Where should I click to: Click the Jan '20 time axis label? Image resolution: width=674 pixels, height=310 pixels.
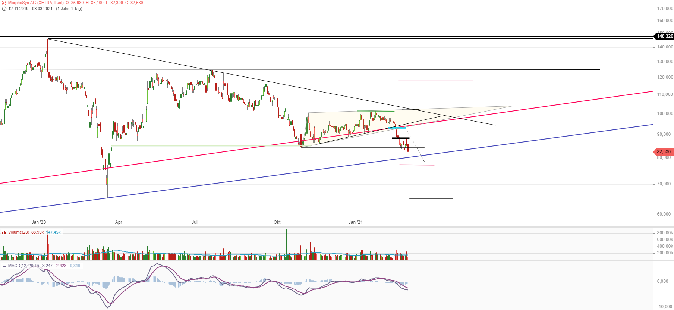(39, 222)
